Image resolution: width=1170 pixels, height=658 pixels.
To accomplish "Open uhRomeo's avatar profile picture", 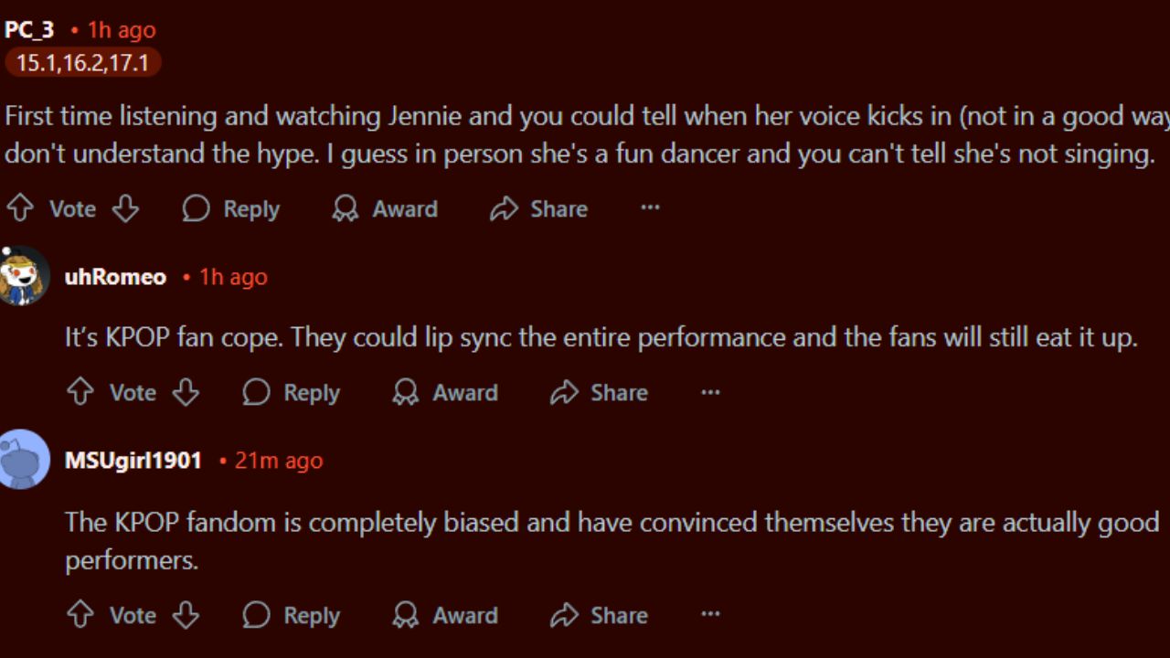I will pos(24,276).
